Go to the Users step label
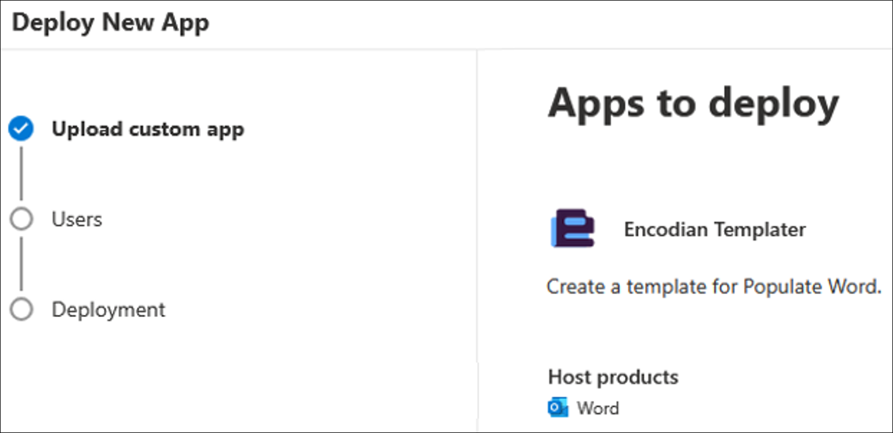Screen dimensions: 893x433 tap(77, 220)
